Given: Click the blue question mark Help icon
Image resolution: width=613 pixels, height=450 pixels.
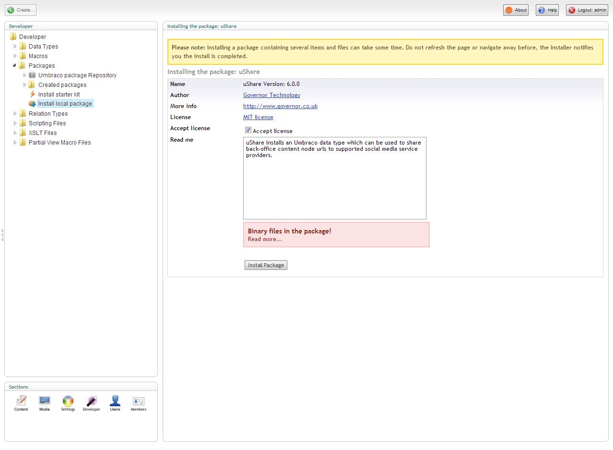Looking at the screenshot, I should coord(542,10).
